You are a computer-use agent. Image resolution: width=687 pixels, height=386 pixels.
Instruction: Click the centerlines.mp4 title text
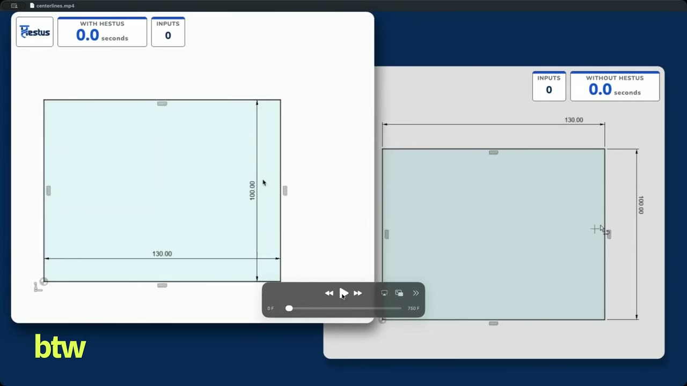coord(55,6)
